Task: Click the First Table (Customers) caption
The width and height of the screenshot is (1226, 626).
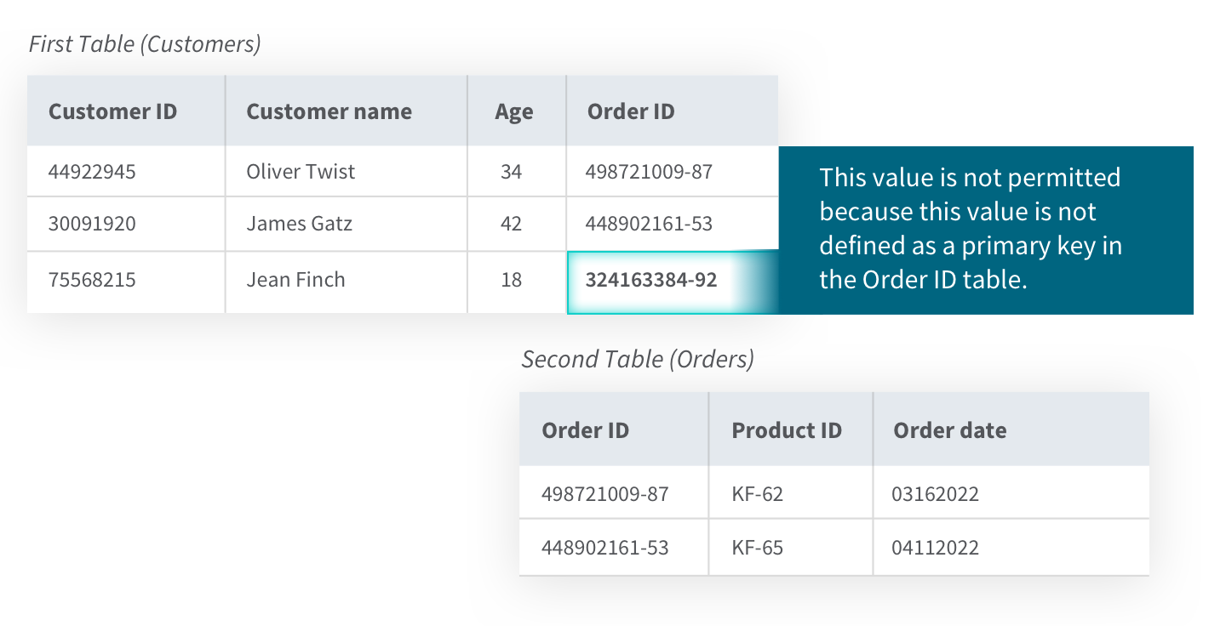Action: 145,43
